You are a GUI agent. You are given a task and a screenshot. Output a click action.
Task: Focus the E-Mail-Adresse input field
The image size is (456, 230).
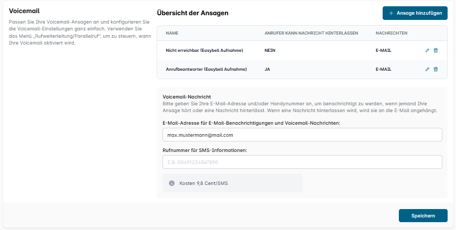point(302,135)
